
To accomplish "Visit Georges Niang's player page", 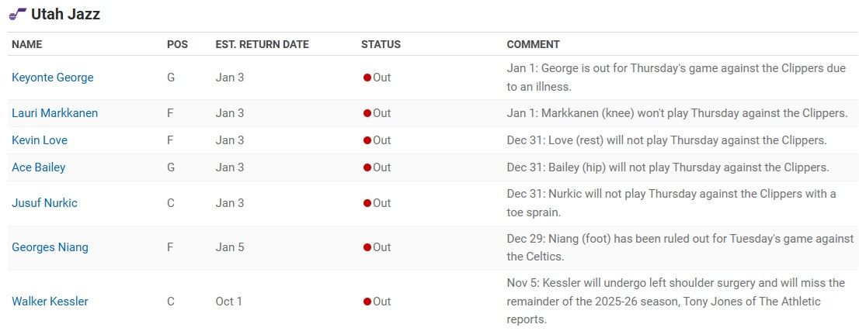I will [x=50, y=247].
